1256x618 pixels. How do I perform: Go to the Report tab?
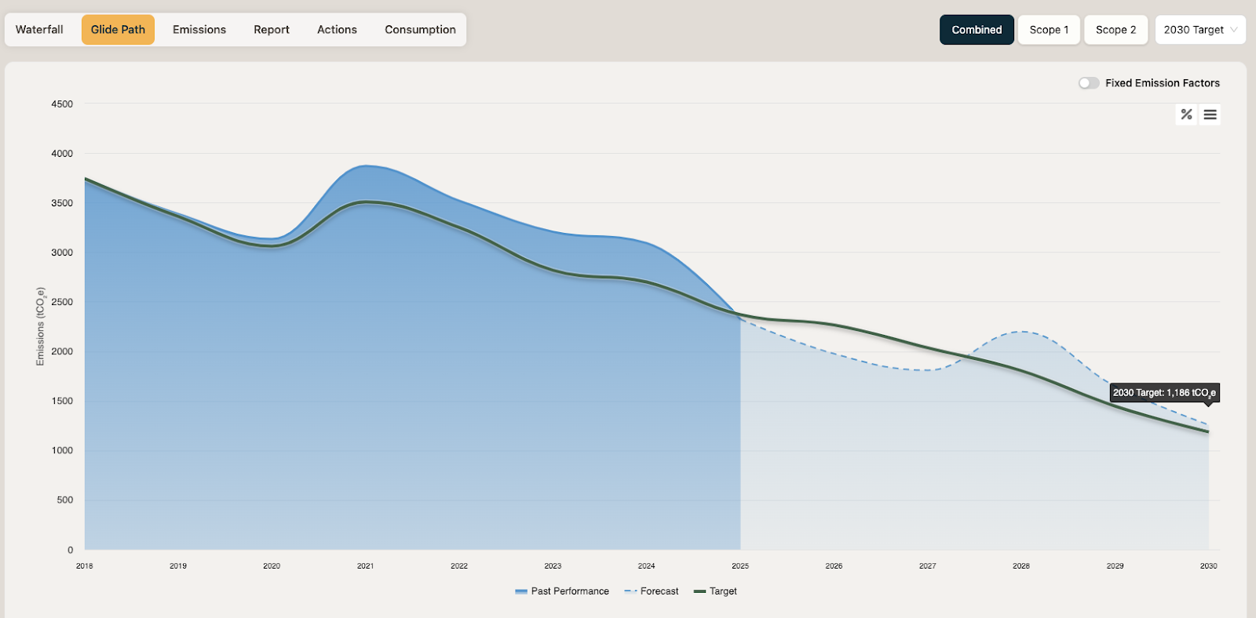click(x=272, y=30)
